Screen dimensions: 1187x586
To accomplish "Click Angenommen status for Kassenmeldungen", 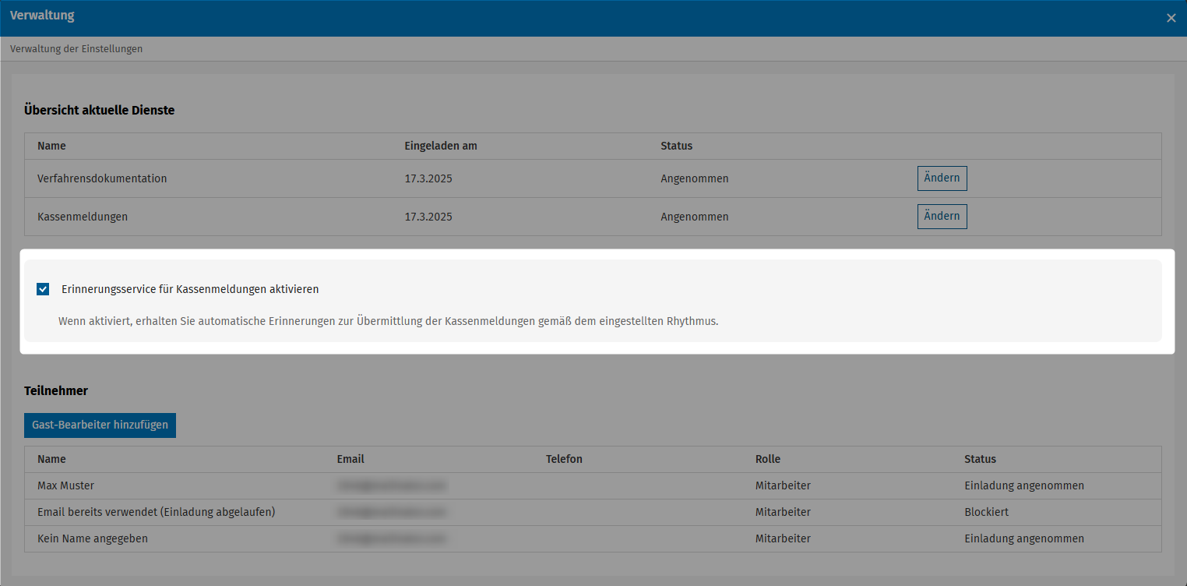I will pos(695,217).
